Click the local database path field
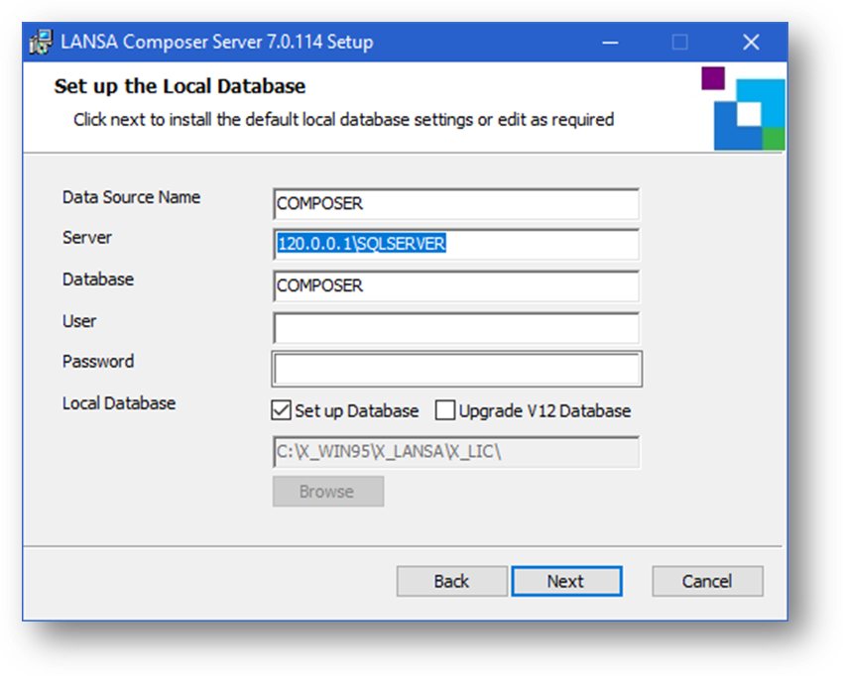843x676 pixels. click(456, 451)
